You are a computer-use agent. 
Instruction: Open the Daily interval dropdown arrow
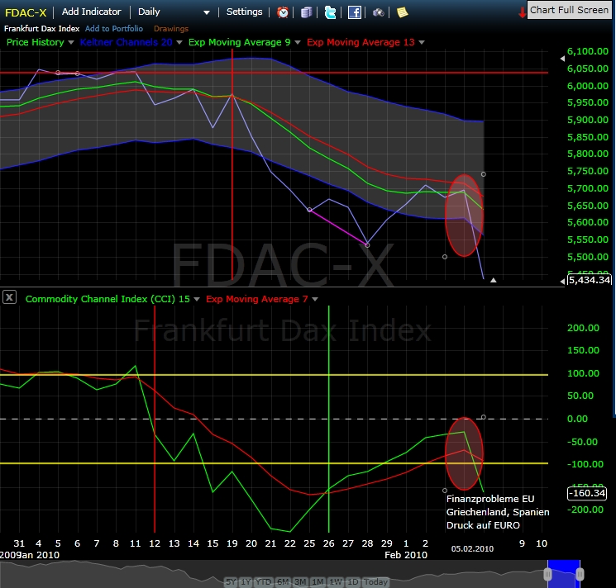207,13
